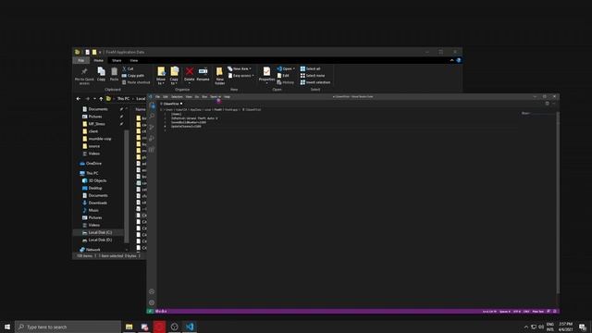Select 3D Objects in navigation pane

tap(94, 180)
